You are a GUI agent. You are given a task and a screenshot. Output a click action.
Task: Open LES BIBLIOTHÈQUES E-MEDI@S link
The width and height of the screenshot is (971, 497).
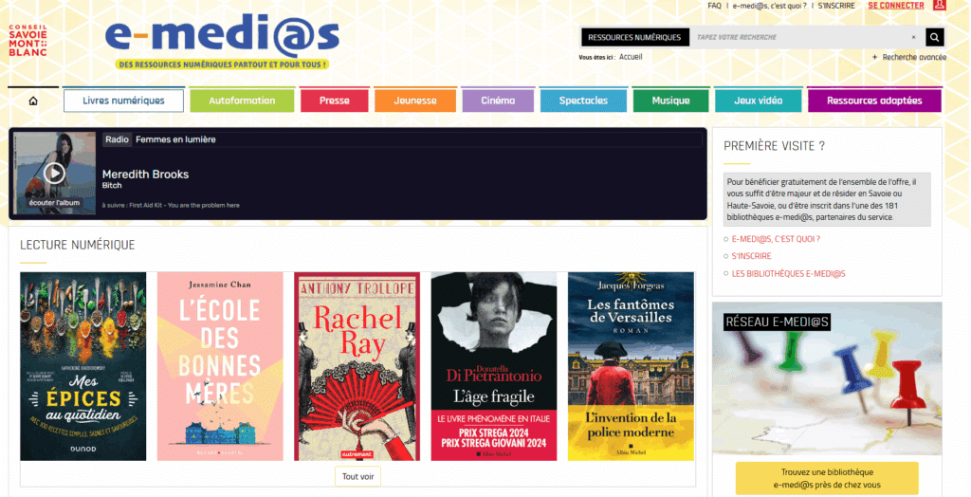788,273
